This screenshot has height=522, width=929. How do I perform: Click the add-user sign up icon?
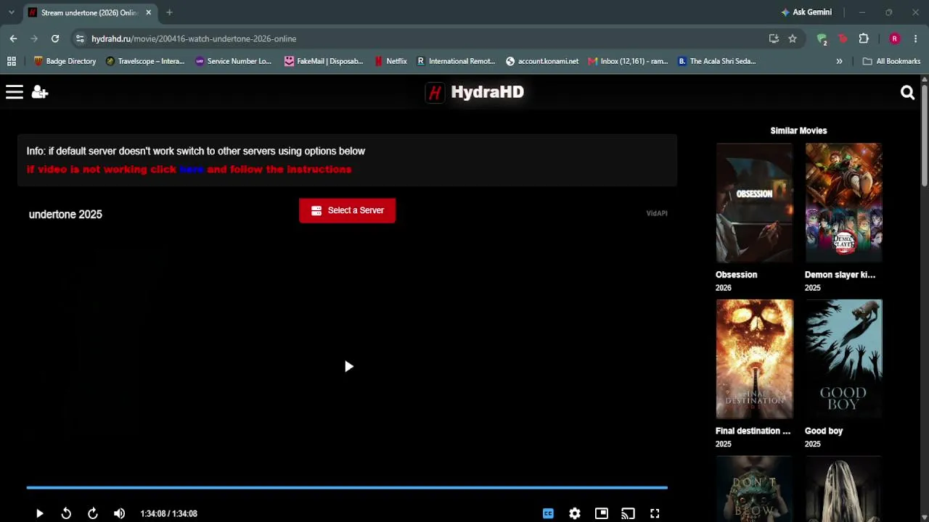point(40,92)
